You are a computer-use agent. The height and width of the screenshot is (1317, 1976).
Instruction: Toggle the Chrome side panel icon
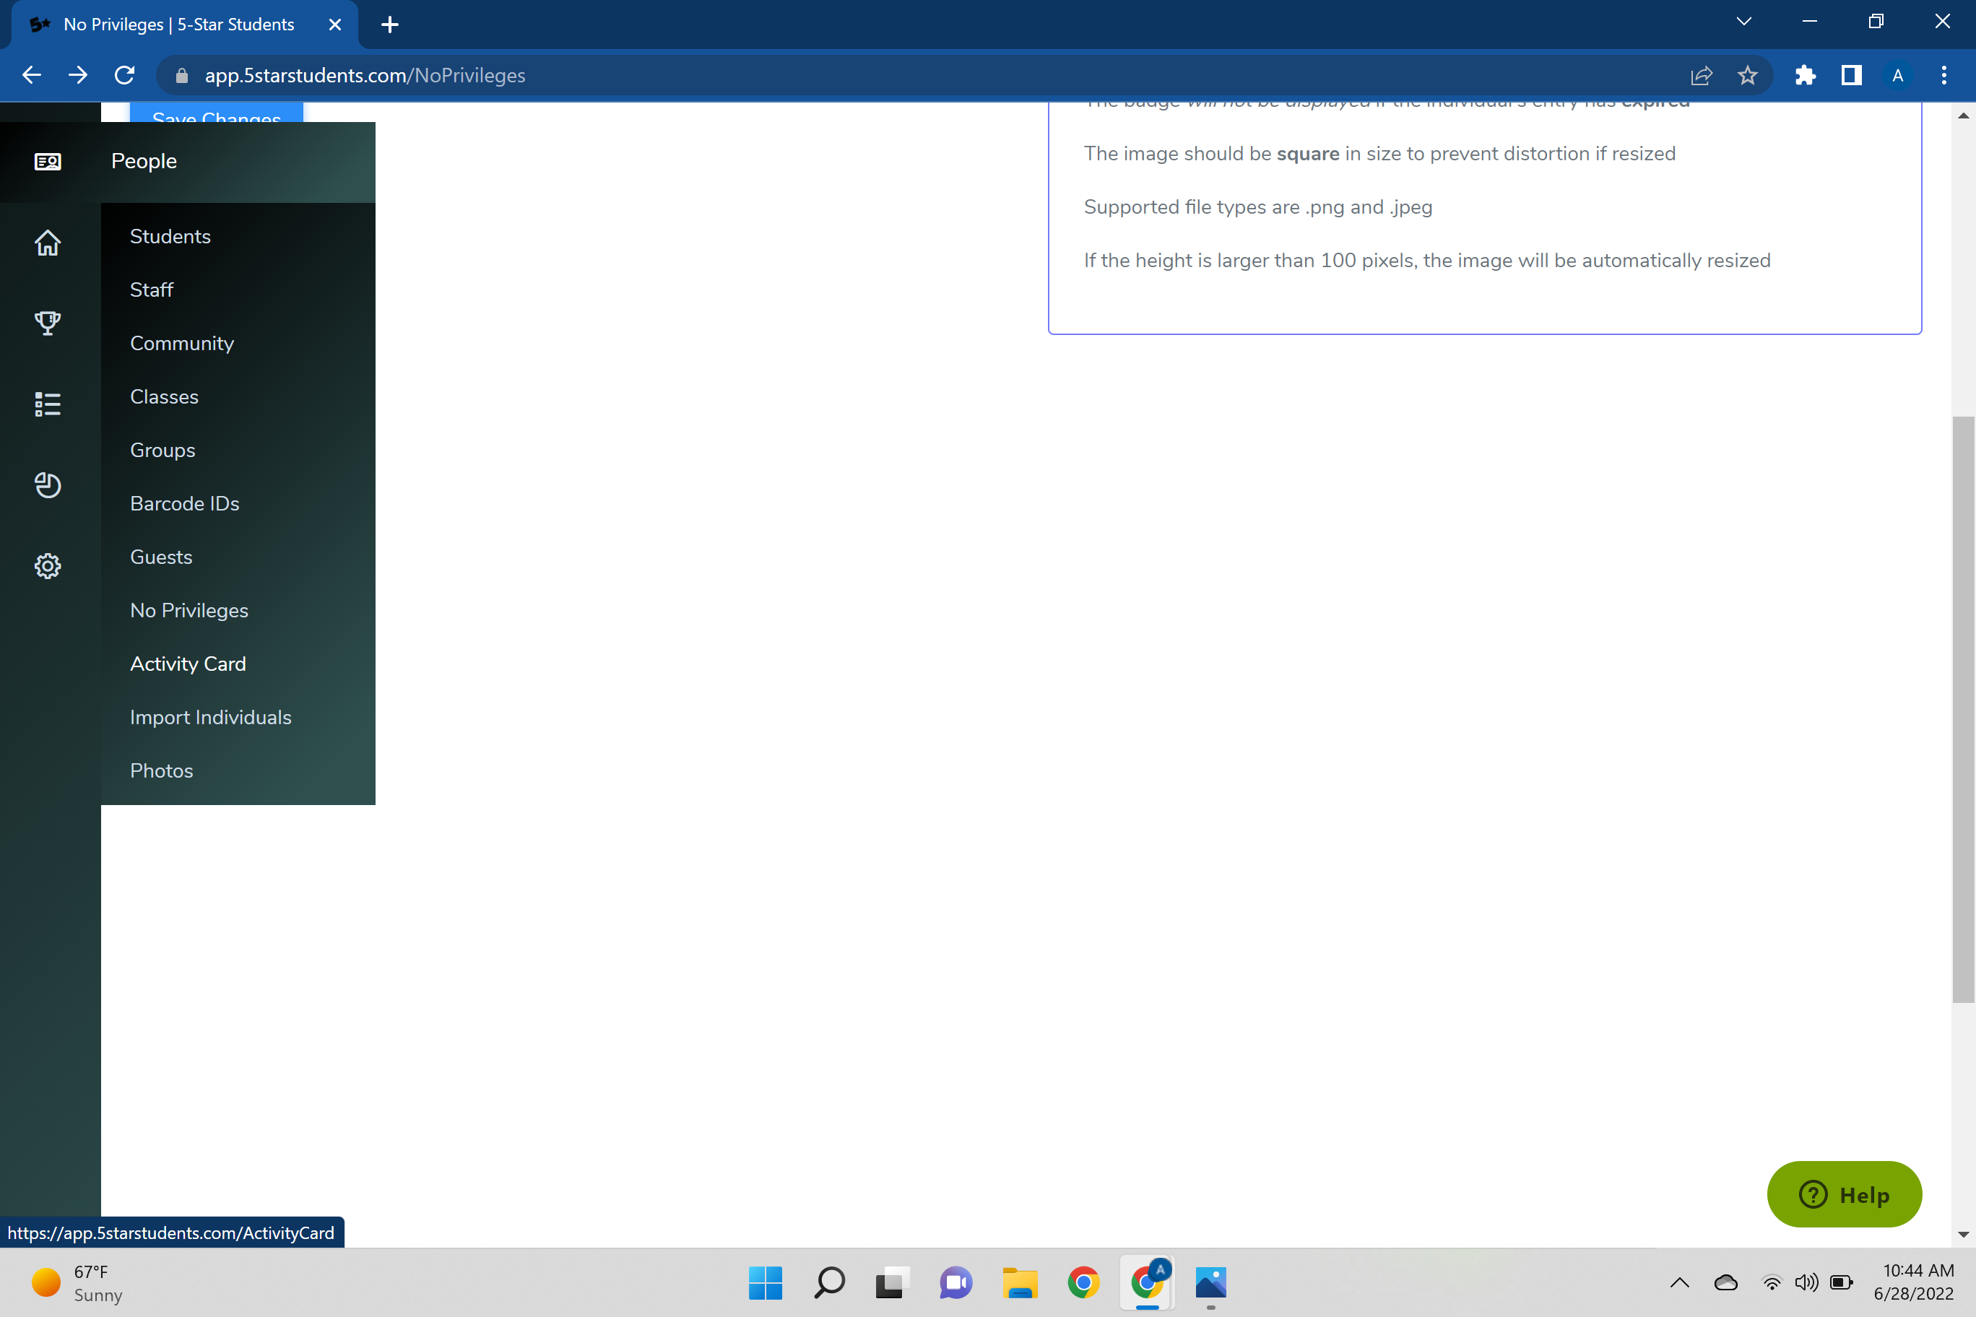point(1852,76)
